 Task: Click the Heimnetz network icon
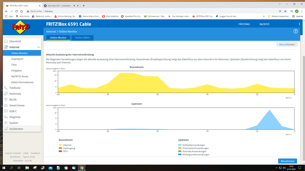coord(6,94)
